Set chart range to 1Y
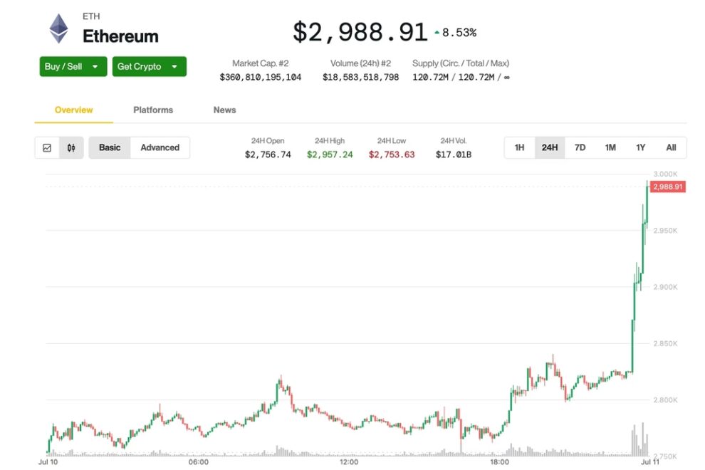 point(641,147)
